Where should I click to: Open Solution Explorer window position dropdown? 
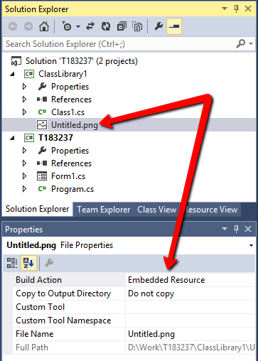click(x=224, y=9)
